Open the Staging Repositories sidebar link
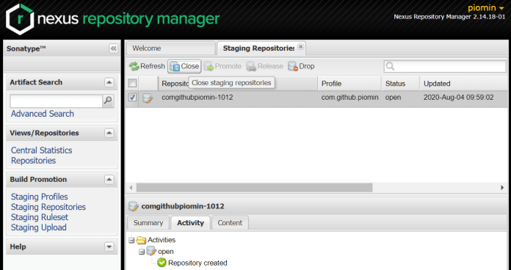 coord(48,207)
